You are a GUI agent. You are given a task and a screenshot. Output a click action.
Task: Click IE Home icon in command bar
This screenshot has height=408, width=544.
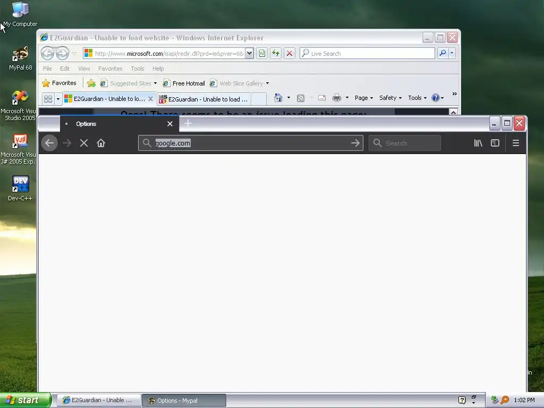point(278,98)
